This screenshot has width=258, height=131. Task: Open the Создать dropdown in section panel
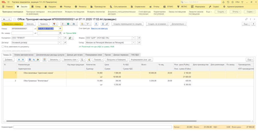click(221, 12)
